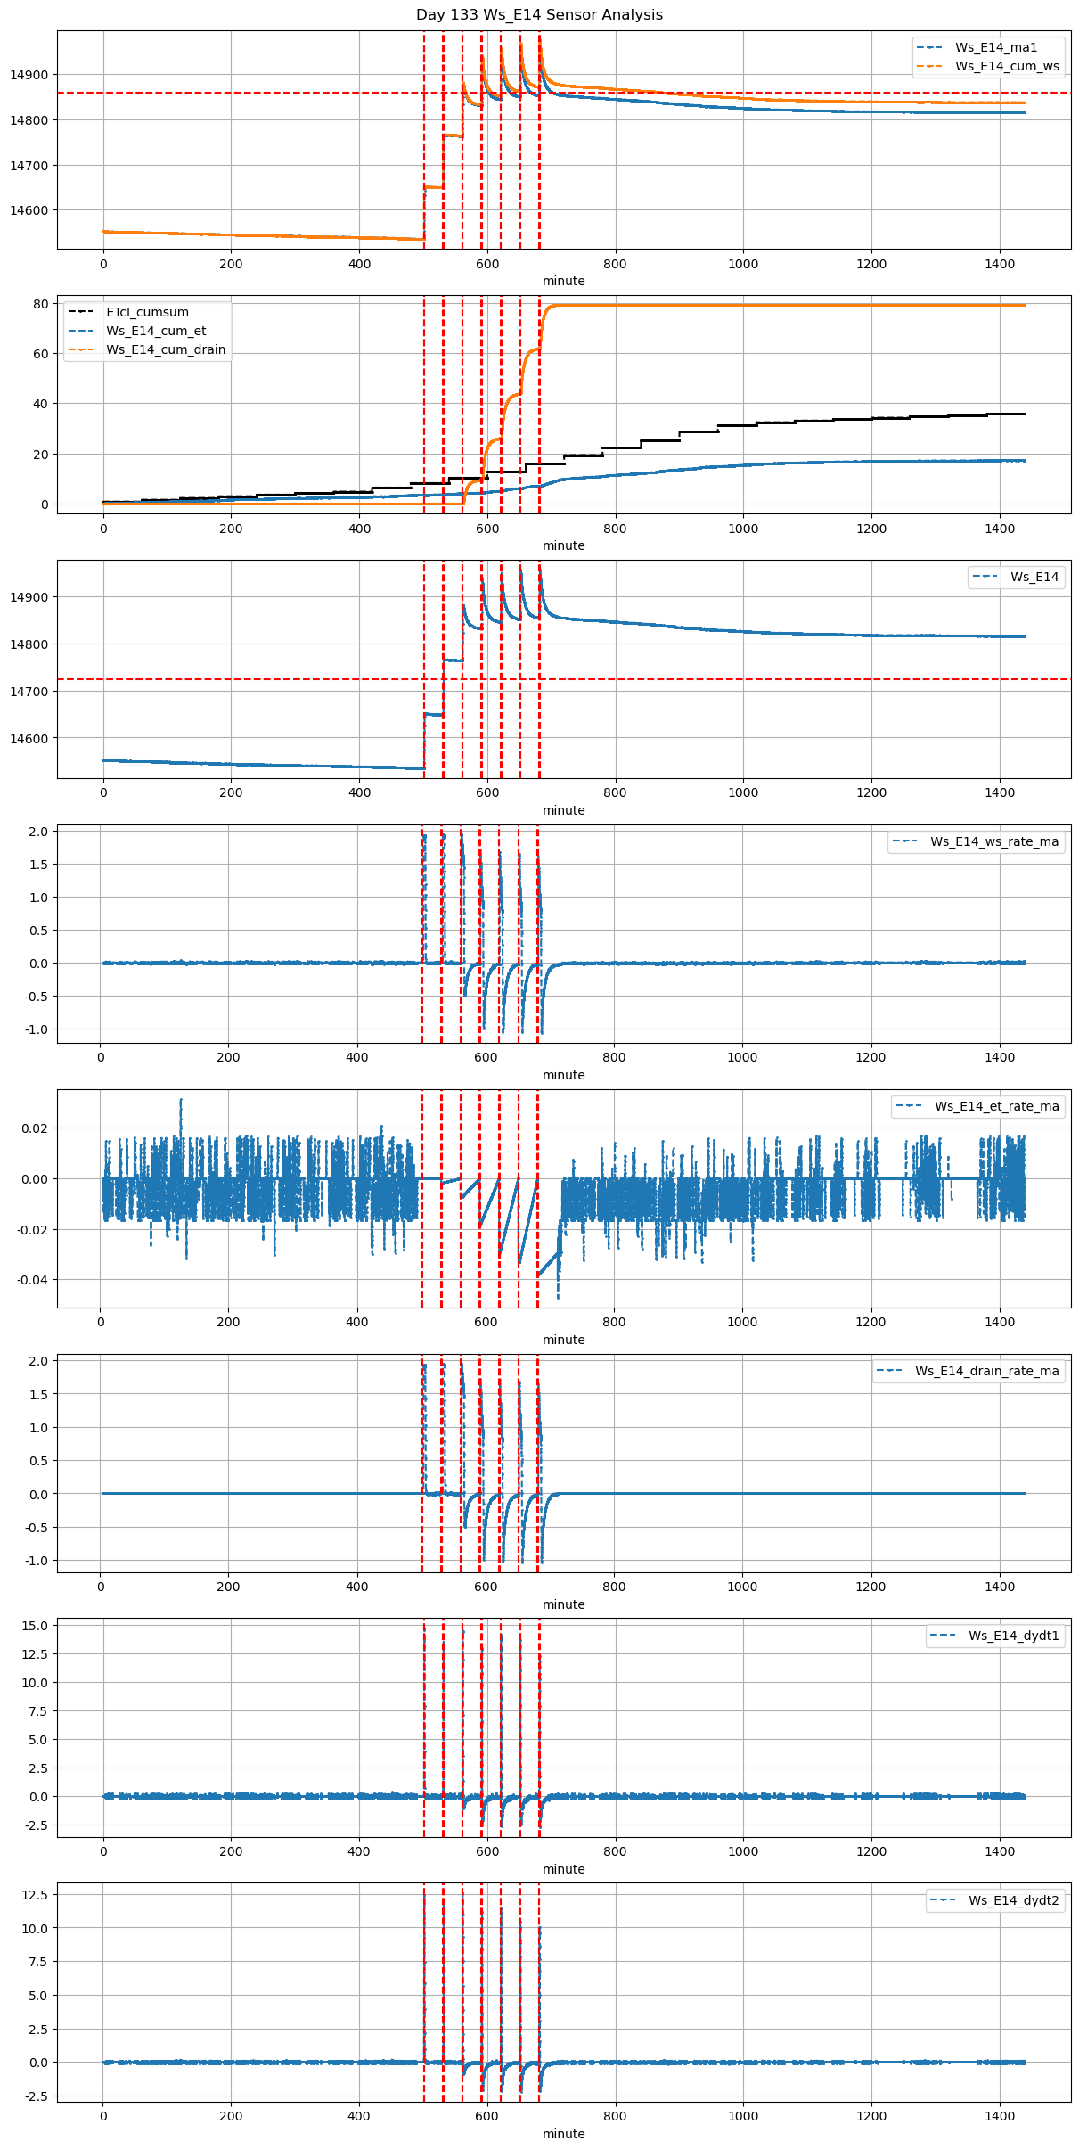Click the 14700 y-axis tick in third chart
The height and width of the screenshot is (2149, 1079).
click(x=29, y=692)
